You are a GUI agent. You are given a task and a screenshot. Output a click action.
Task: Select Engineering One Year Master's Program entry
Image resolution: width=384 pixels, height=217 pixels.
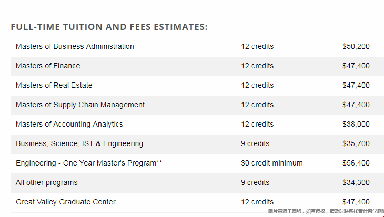[89, 163]
